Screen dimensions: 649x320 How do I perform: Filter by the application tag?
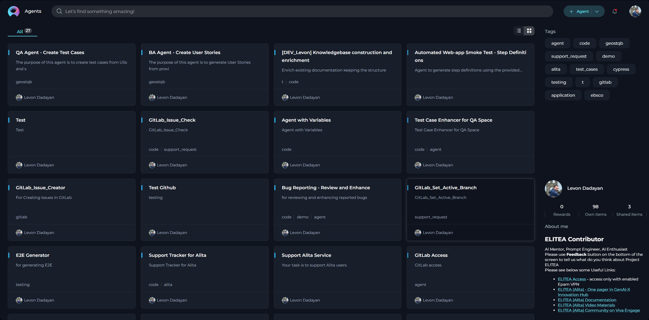point(563,95)
